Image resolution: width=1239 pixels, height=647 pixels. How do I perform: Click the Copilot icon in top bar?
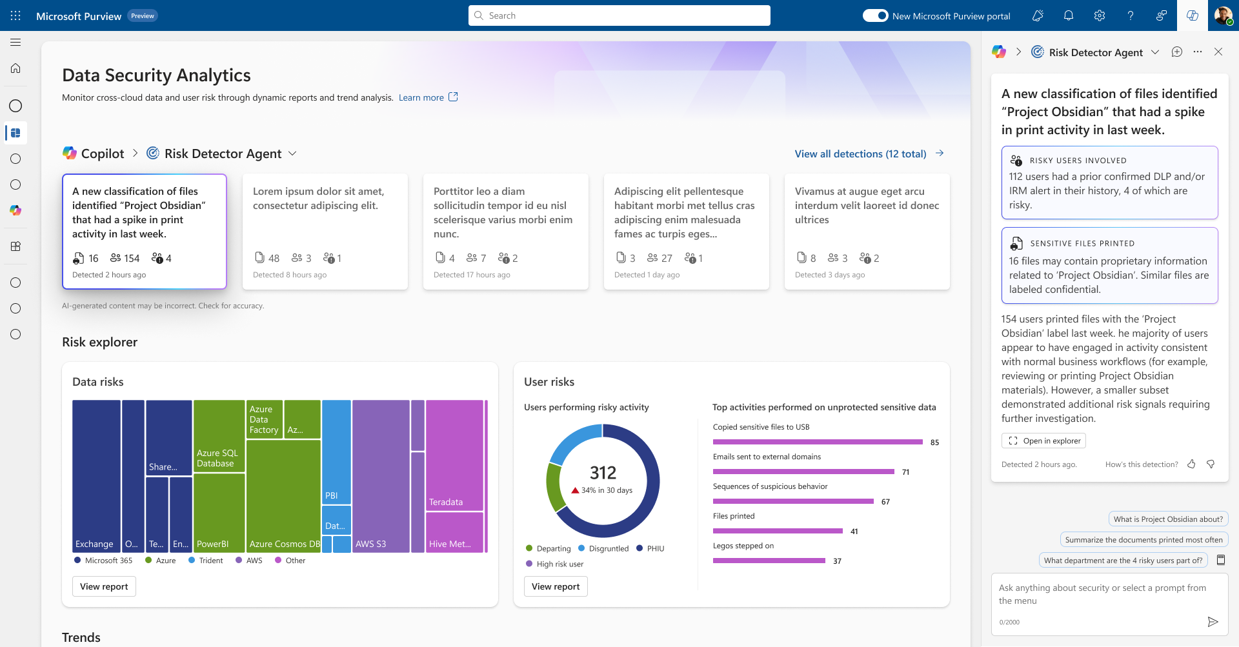point(1193,15)
